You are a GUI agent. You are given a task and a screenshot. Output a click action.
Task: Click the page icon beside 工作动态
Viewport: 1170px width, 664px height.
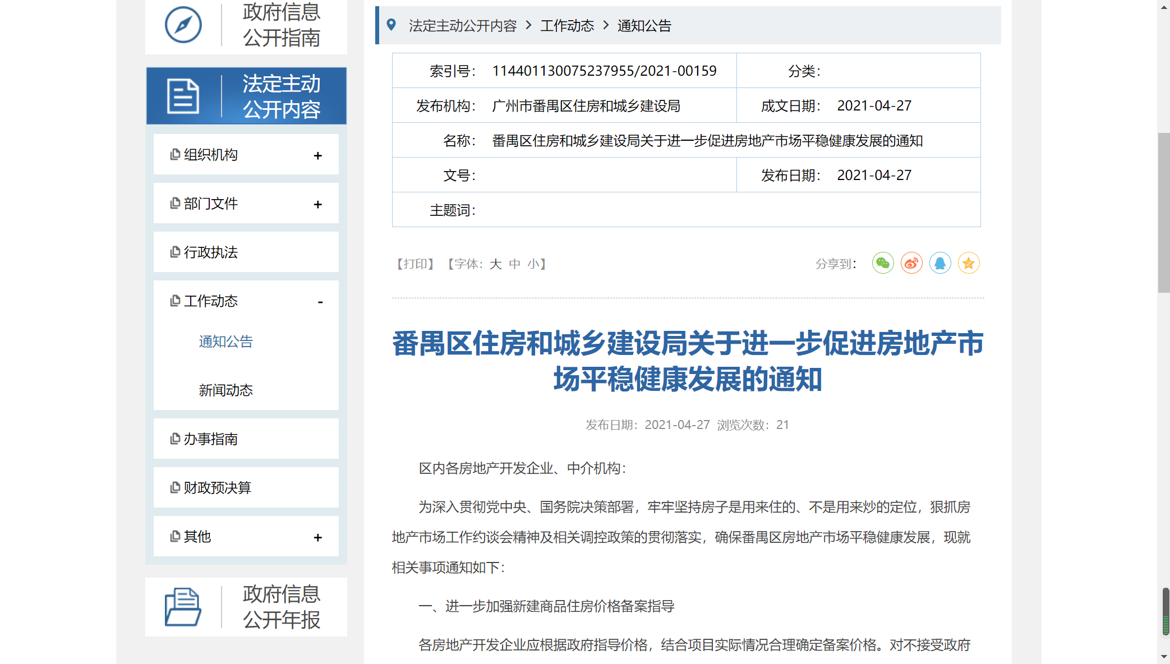(x=175, y=301)
